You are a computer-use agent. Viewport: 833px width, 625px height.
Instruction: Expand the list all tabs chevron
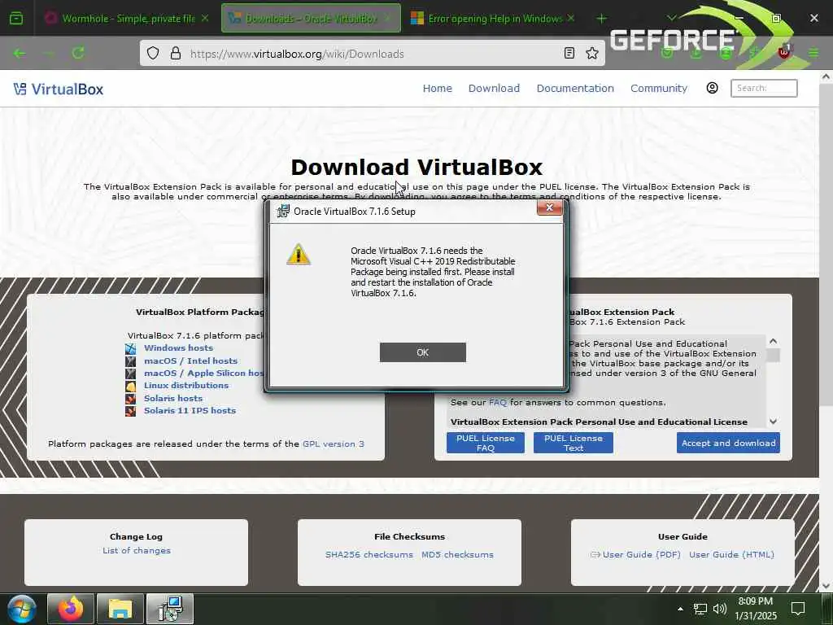(x=671, y=18)
